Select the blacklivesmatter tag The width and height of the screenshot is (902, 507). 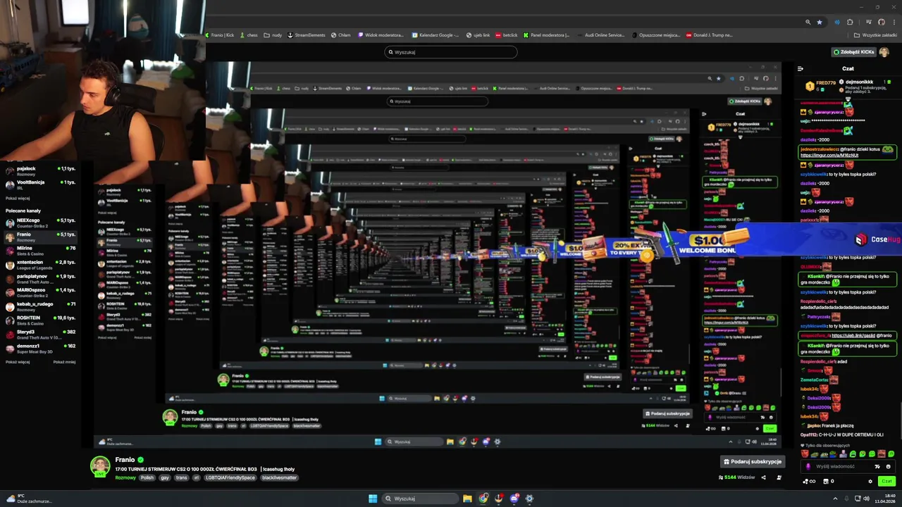point(279,477)
